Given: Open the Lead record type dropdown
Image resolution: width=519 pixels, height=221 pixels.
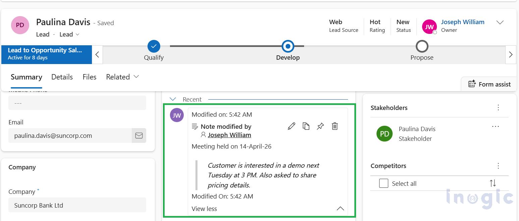Looking at the screenshot, I should (78, 34).
